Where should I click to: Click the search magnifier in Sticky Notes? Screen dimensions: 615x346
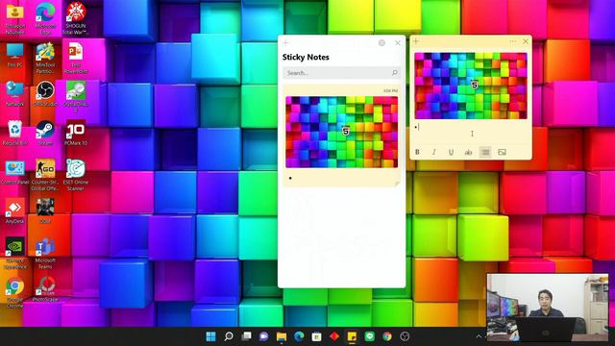[x=395, y=73]
